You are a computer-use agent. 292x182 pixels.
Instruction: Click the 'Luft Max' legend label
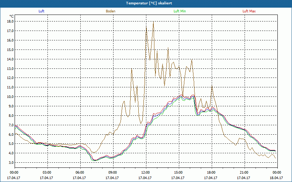249,11
